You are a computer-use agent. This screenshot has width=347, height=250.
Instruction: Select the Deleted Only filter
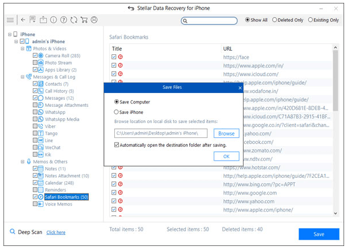(274, 20)
